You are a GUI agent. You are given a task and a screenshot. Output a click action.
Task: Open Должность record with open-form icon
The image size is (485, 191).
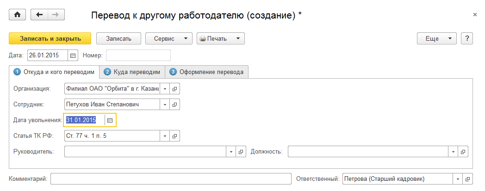point(463,152)
